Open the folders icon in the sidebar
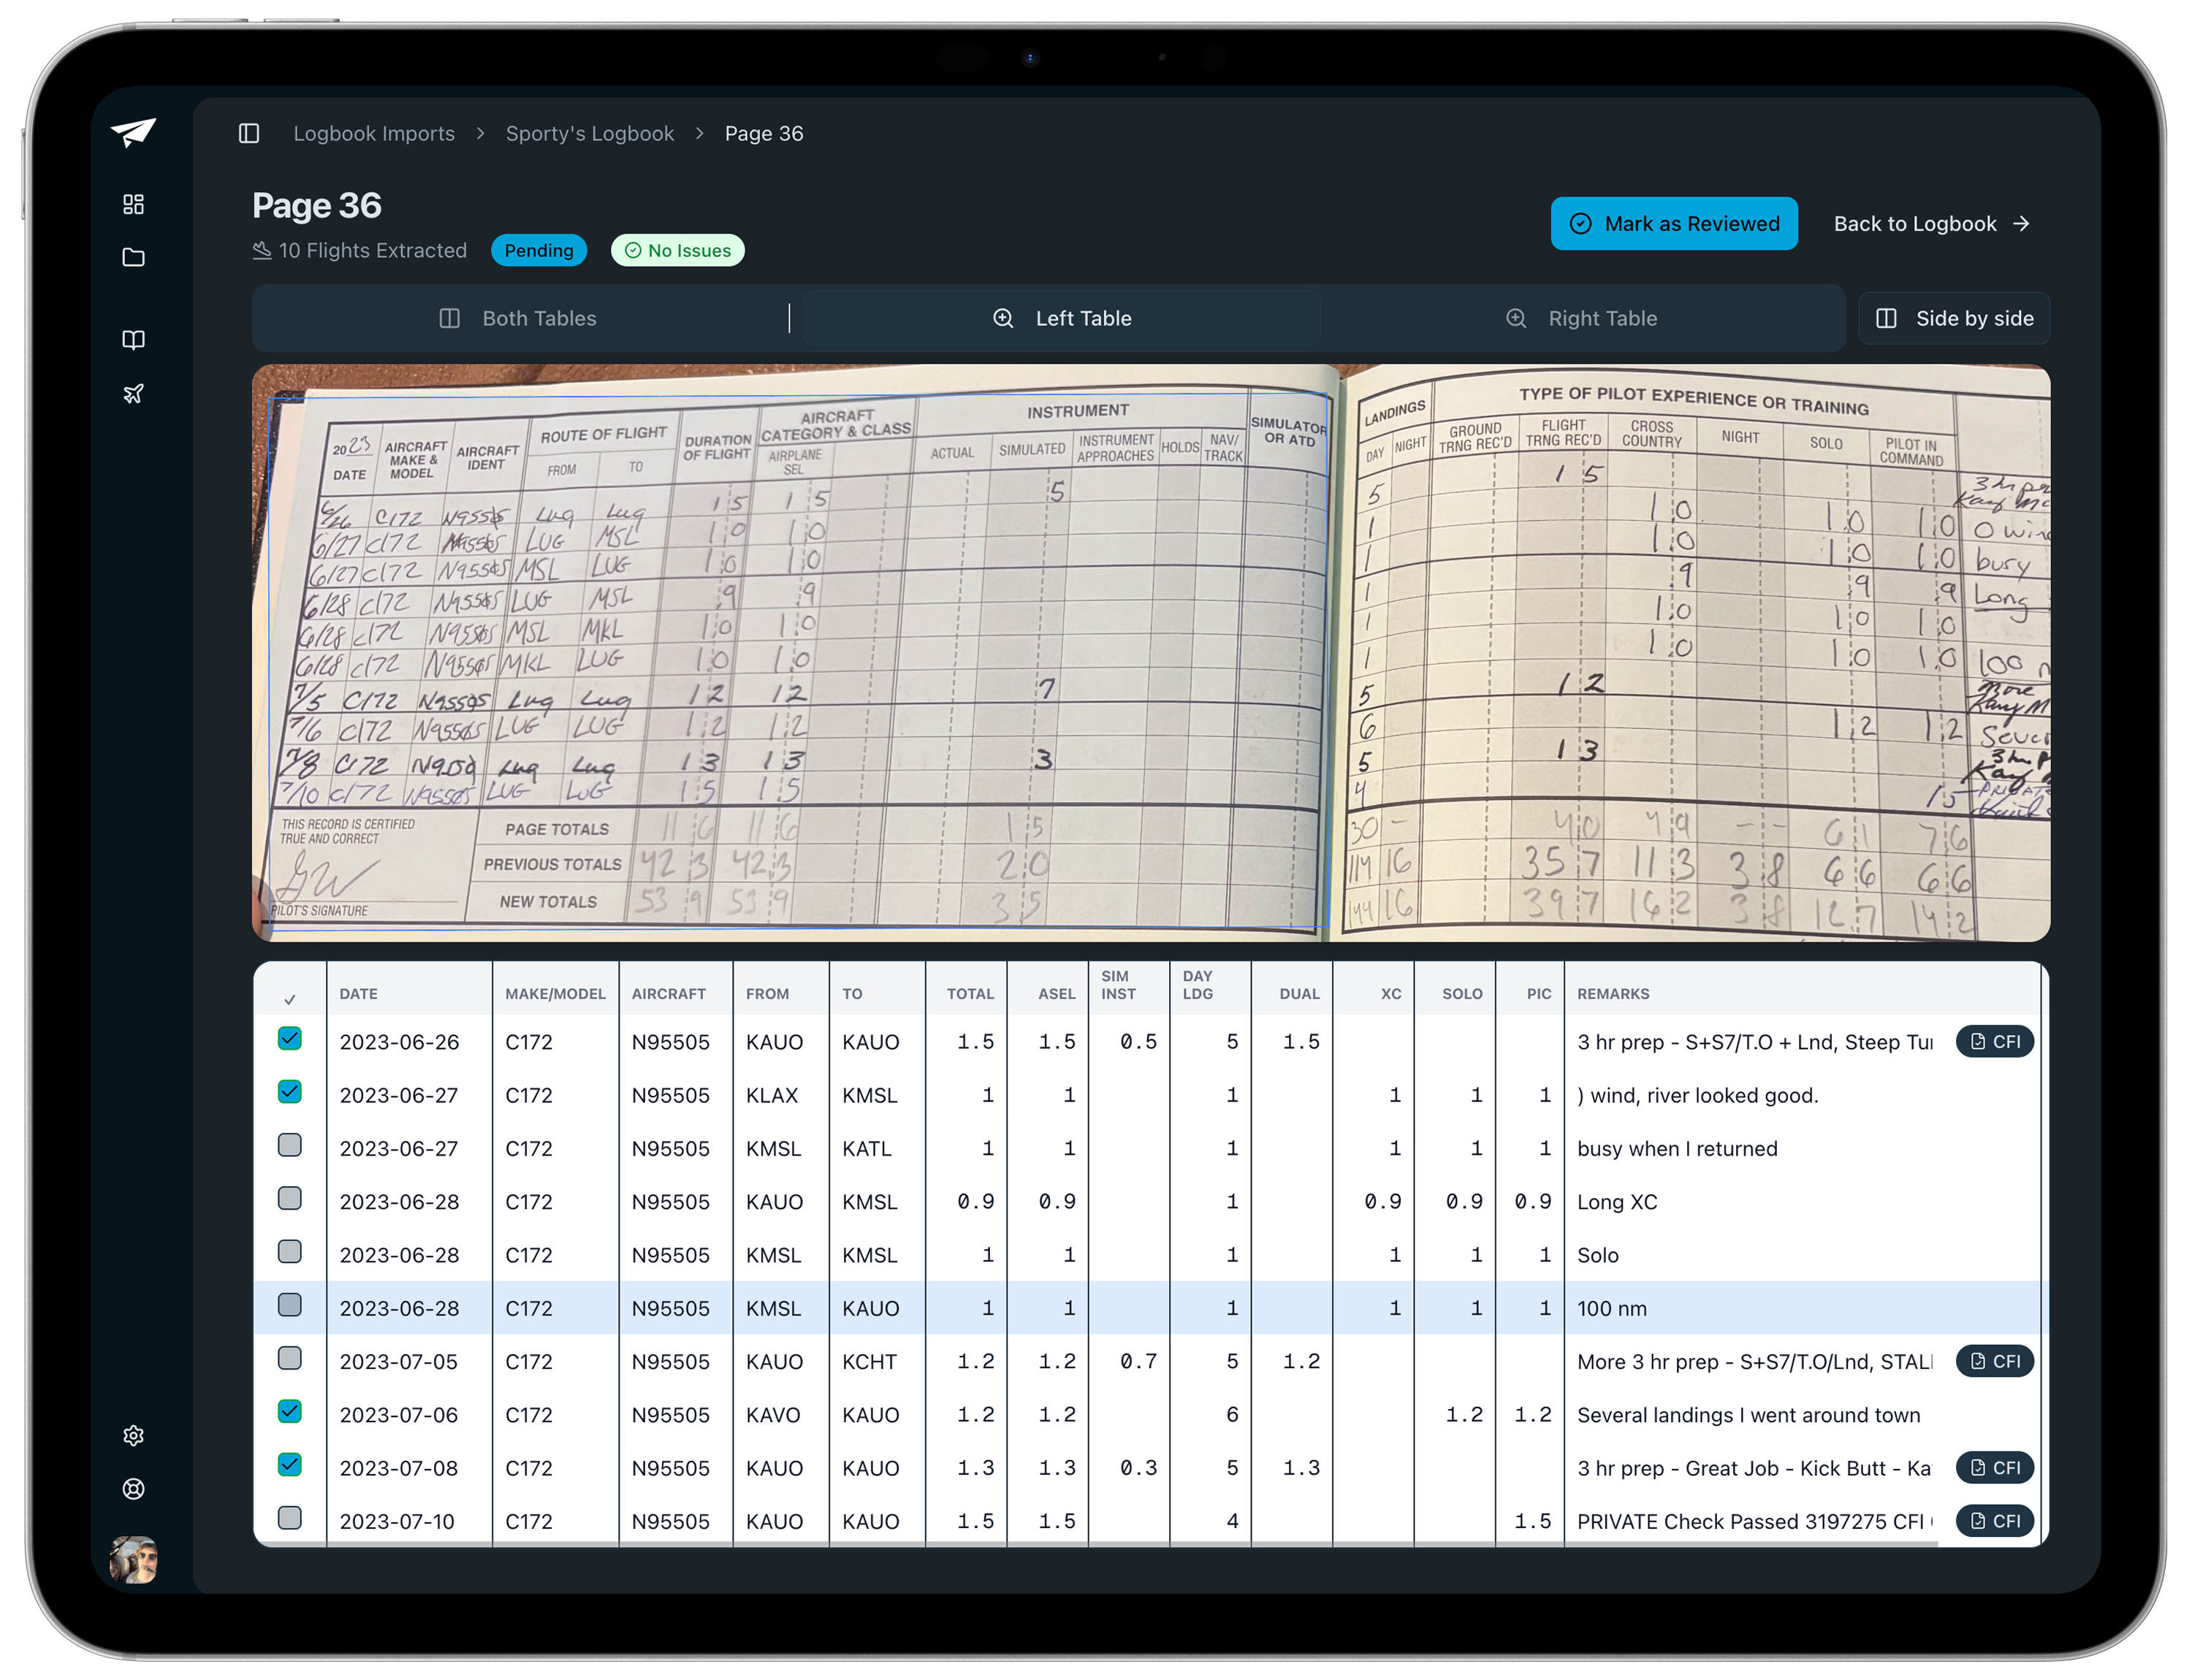 pyautogui.click(x=133, y=257)
